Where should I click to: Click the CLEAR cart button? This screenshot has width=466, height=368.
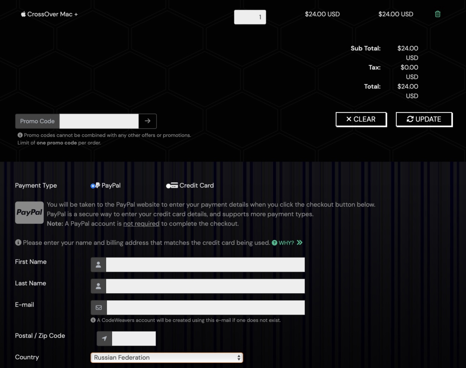[x=361, y=119]
